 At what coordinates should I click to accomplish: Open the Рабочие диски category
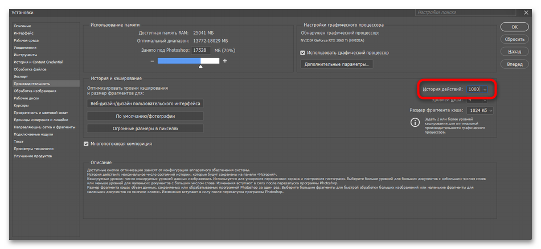point(26,98)
